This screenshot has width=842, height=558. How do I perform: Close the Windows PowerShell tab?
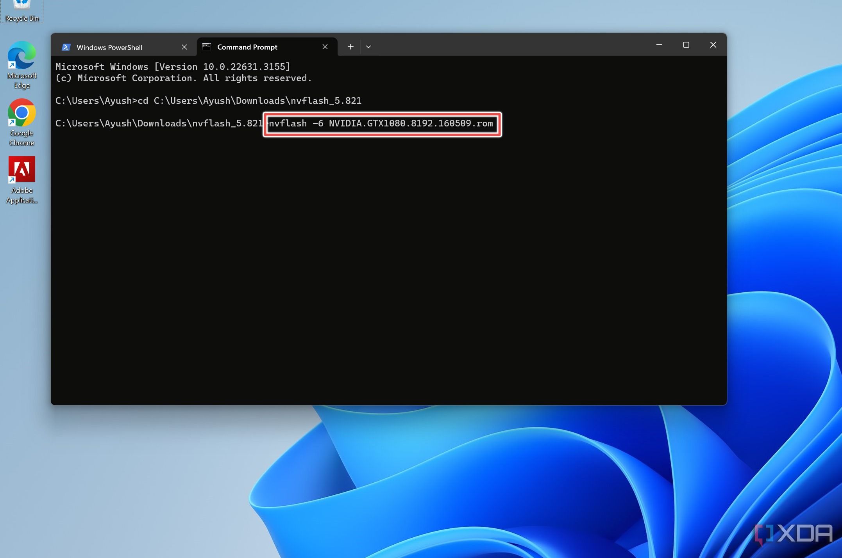pyautogui.click(x=184, y=47)
